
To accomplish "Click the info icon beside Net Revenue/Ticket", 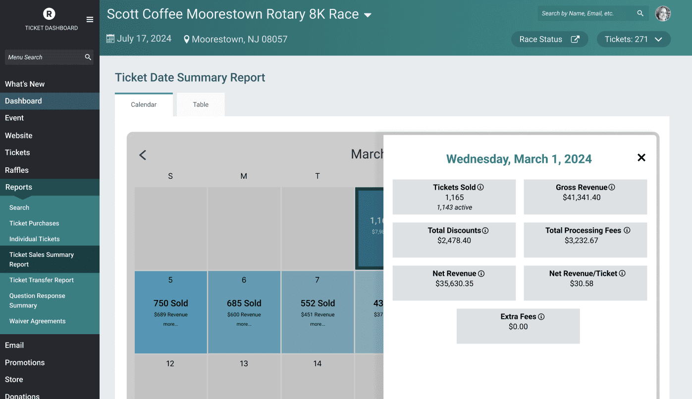I will (622, 273).
